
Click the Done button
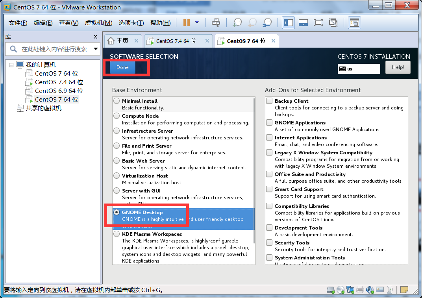tap(122, 67)
